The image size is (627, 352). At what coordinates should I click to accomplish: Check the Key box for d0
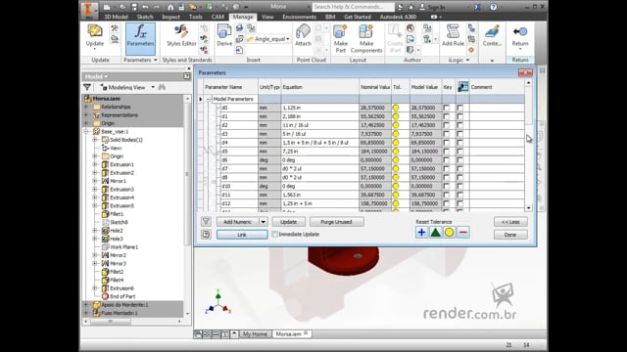(x=447, y=108)
